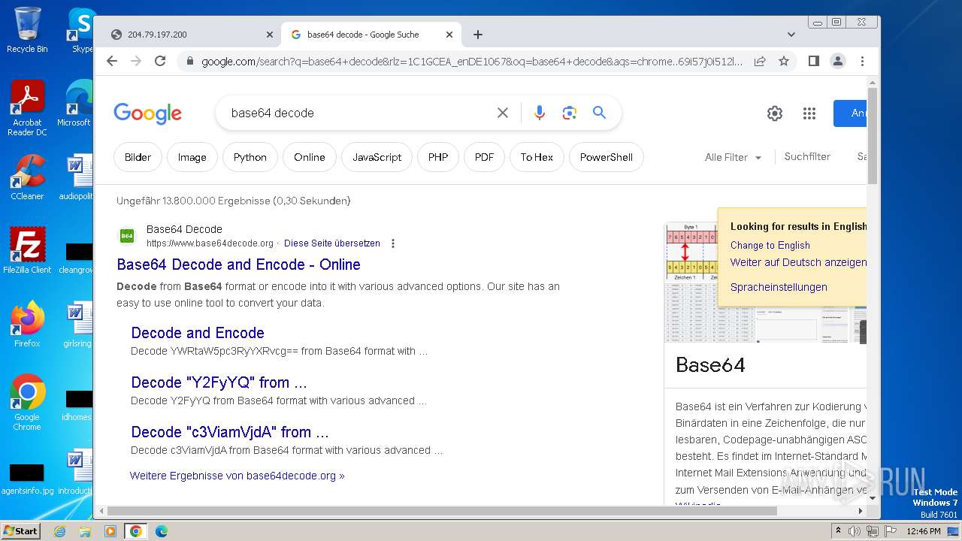Open the Recycle Bin desktop icon
The image size is (962, 541).
click(x=27, y=30)
